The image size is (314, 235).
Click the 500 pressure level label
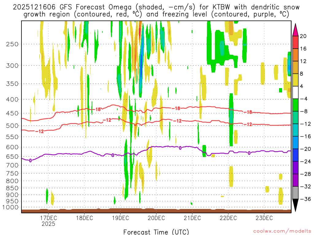pyautogui.click(x=12, y=126)
